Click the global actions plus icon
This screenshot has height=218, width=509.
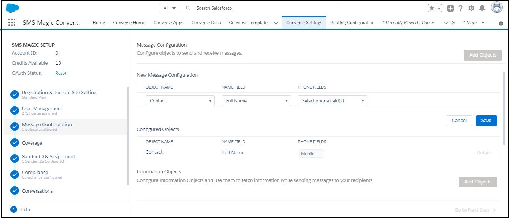tap(450, 8)
